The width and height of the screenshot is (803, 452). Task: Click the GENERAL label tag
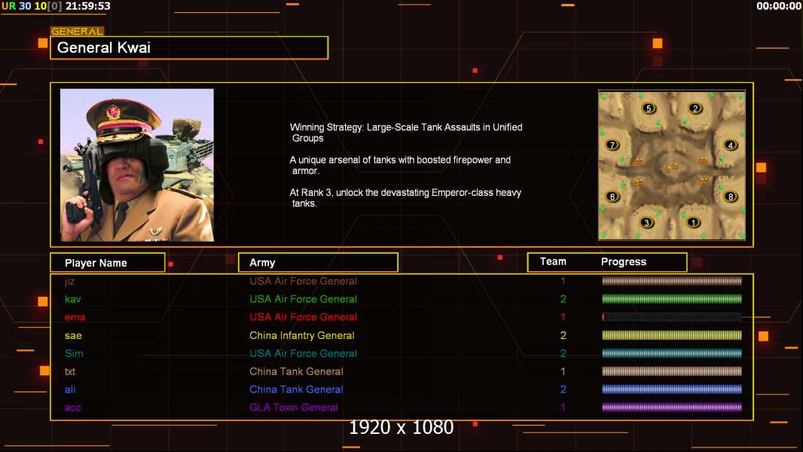click(77, 31)
